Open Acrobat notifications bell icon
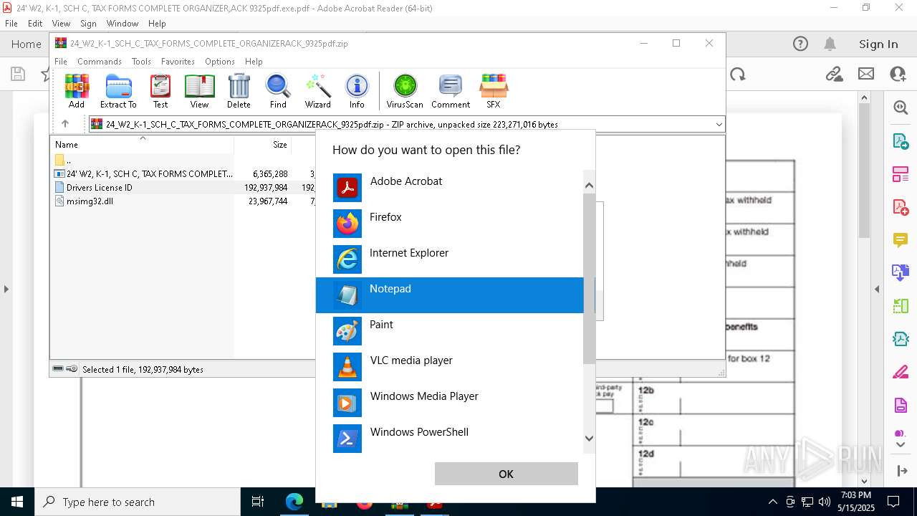The image size is (917, 516). [x=830, y=44]
